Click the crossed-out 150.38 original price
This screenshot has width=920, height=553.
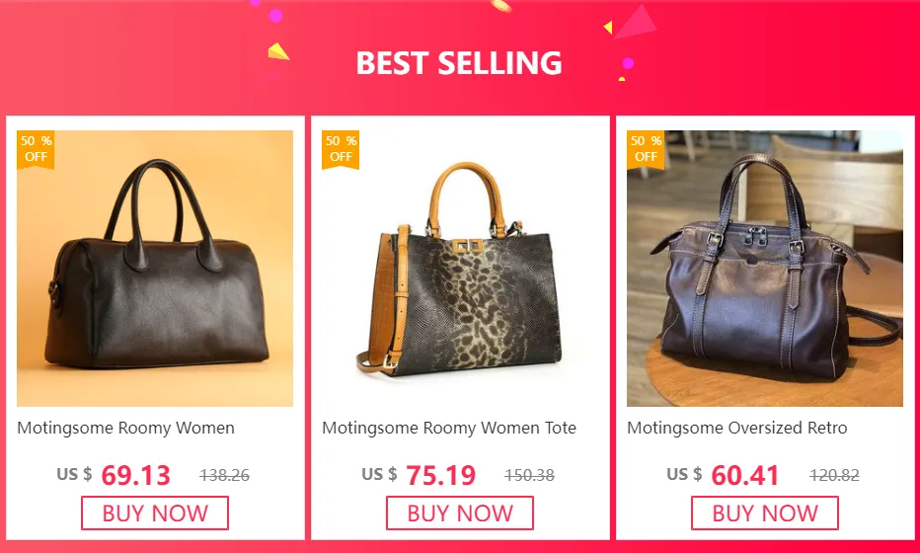530,475
